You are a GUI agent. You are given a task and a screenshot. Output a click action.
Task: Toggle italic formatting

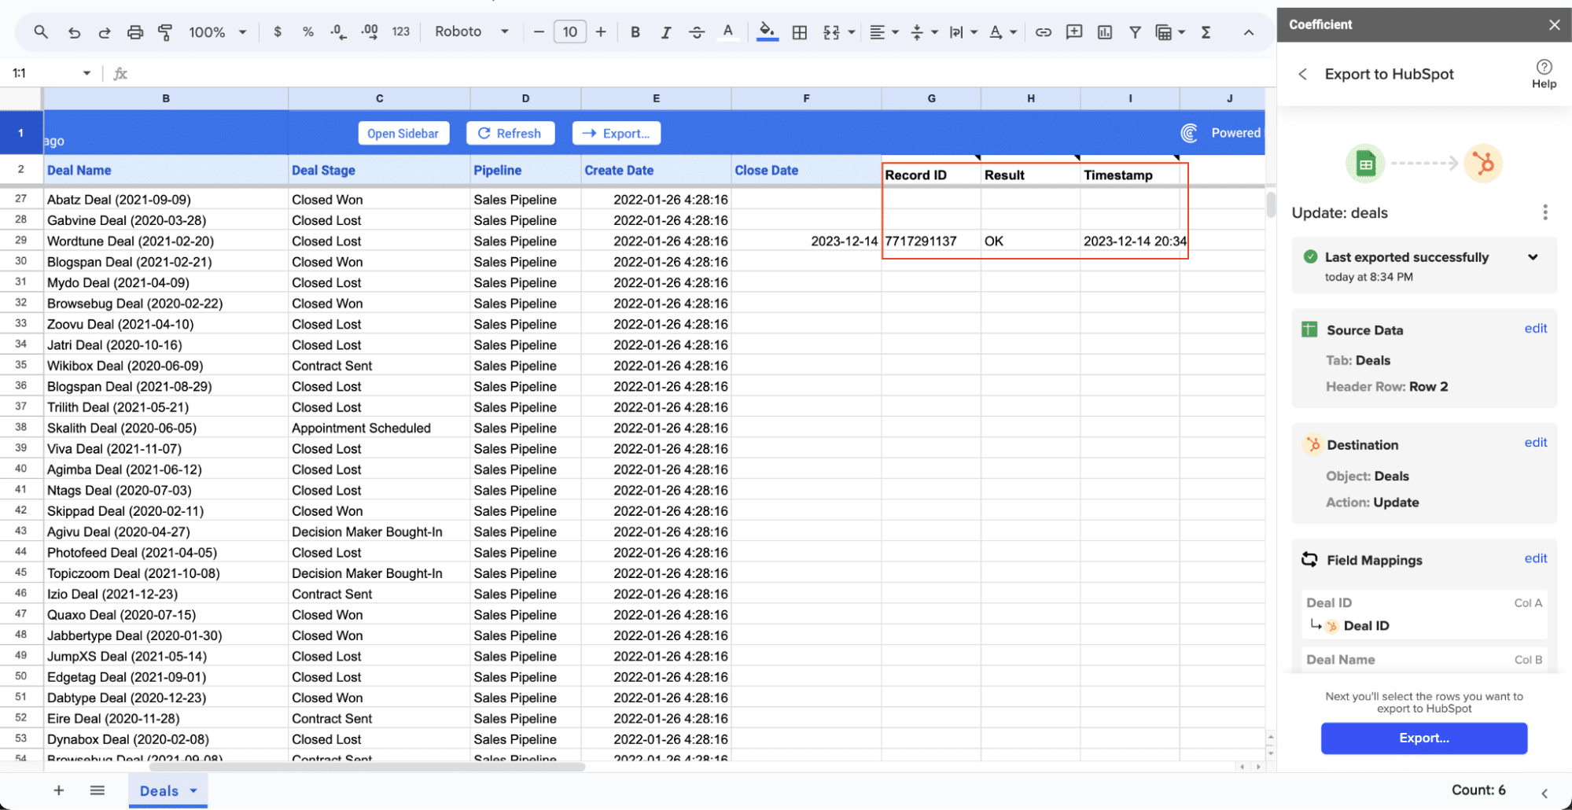(x=666, y=32)
